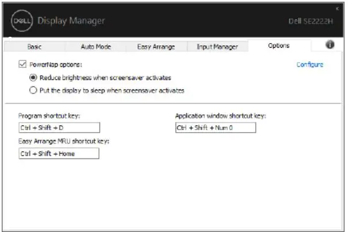Click the 'Program shortcut key:' label
Viewport: 348px width, 232px height.
49,116
